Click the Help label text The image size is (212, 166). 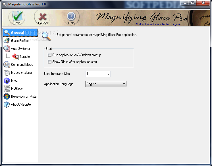point(71,23)
